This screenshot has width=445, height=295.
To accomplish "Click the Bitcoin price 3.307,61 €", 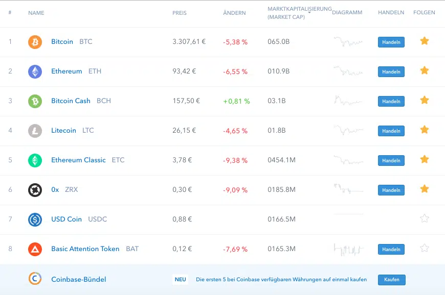I will [189, 42].
